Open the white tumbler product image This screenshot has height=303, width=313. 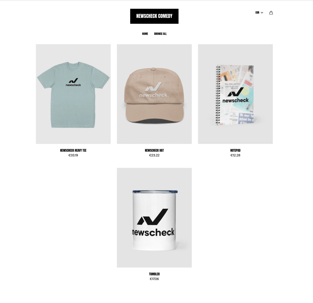click(154, 218)
